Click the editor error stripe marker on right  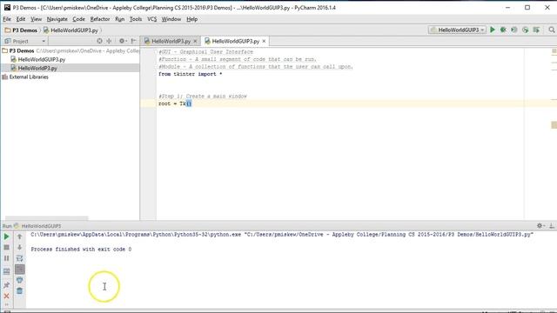point(554,124)
